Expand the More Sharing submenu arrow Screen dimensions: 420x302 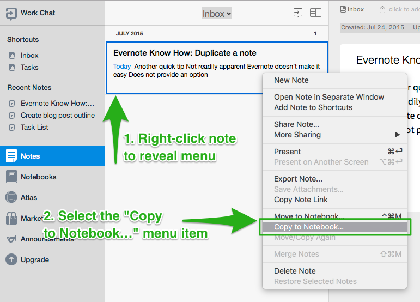point(398,135)
